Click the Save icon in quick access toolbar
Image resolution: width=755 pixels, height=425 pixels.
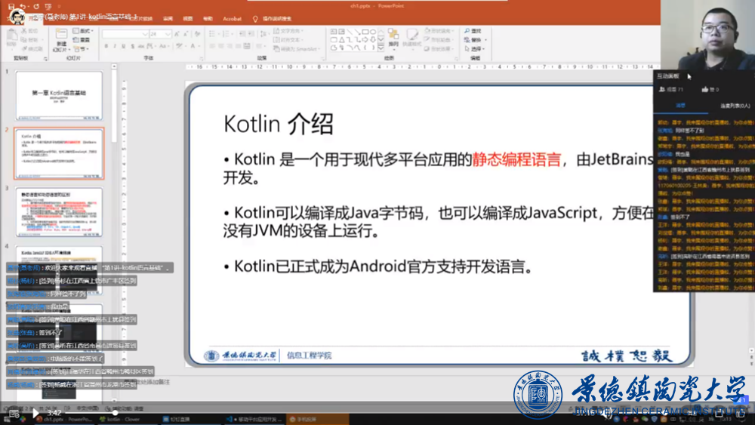tap(11, 6)
